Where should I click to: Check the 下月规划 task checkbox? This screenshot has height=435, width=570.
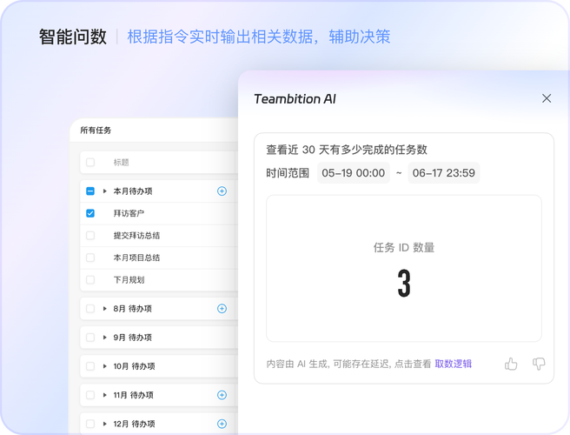[x=90, y=280]
